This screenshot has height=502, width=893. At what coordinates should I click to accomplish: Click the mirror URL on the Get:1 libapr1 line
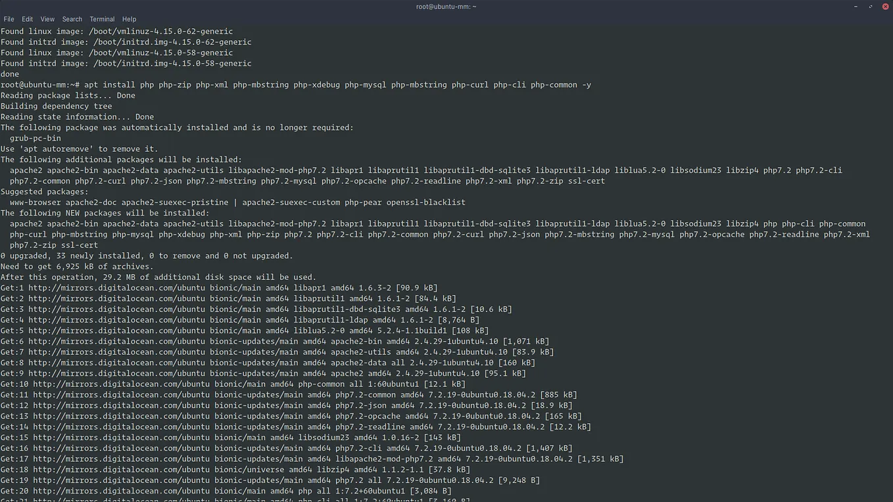(114, 287)
